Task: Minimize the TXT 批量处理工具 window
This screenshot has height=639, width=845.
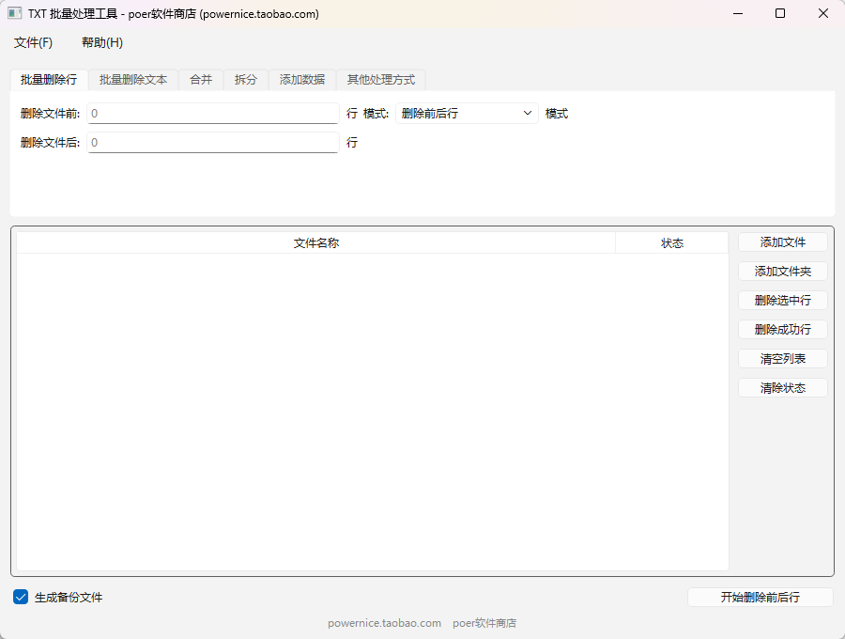Action: pyautogui.click(x=738, y=13)
